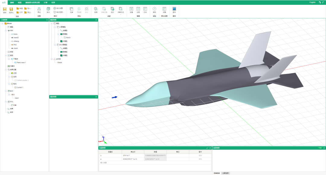The image size is (326, 175).
Task: Open the 脚本 (Script) icon
Action: (x=174, y=10)
